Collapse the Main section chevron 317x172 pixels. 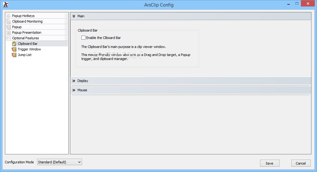tap(74, 16)
